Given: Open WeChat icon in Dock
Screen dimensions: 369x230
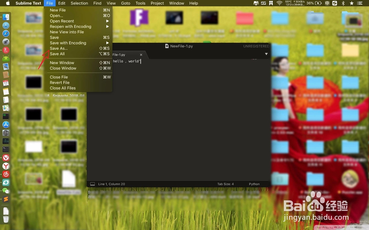Looking at the screenshot, I should point(6,191).
